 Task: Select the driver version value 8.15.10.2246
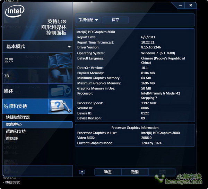pyautogui.click(x=151, y=47)
